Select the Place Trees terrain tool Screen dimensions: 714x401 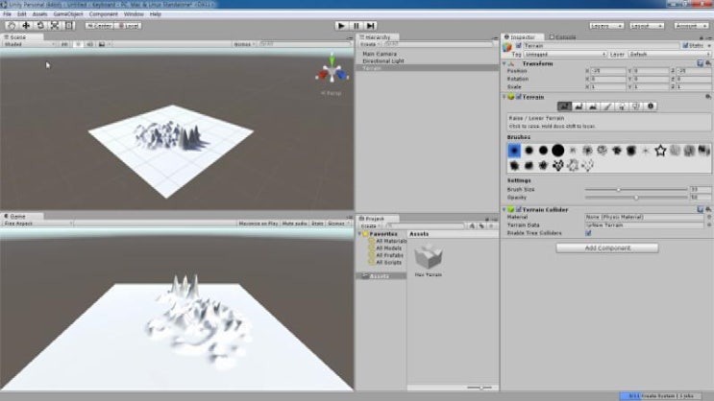(622, 106)
